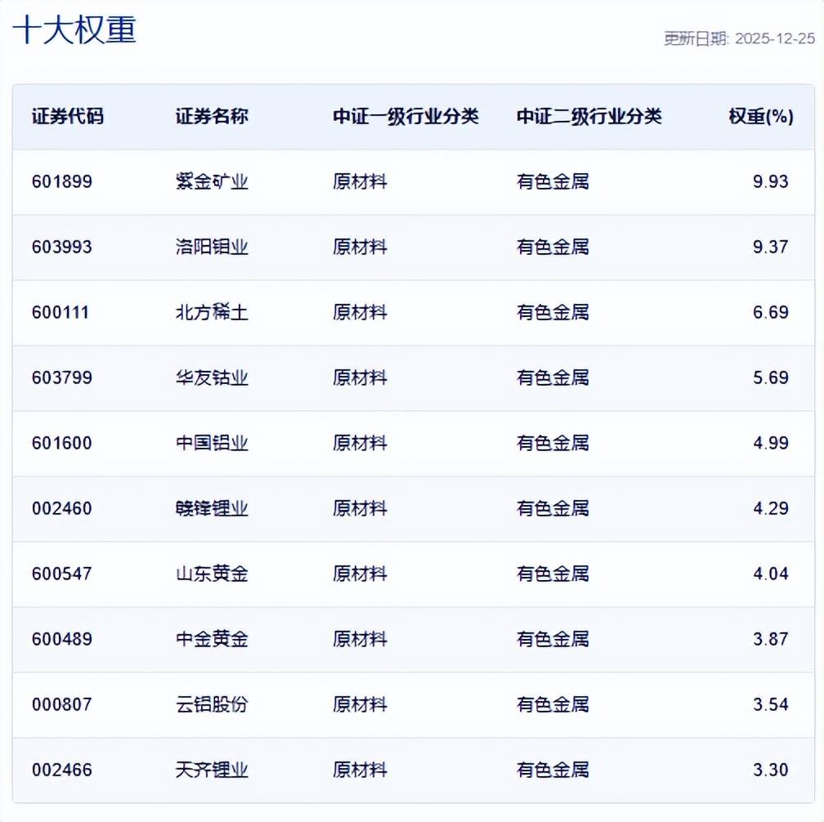
Task: Click 有色金属 in the 北方稀土 row
Action: (x=553, y=312)
